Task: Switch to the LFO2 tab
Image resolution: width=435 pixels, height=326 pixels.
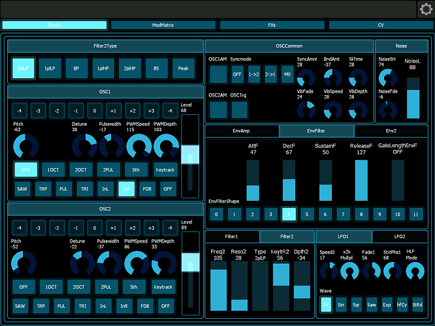Action: pos(400,236)
